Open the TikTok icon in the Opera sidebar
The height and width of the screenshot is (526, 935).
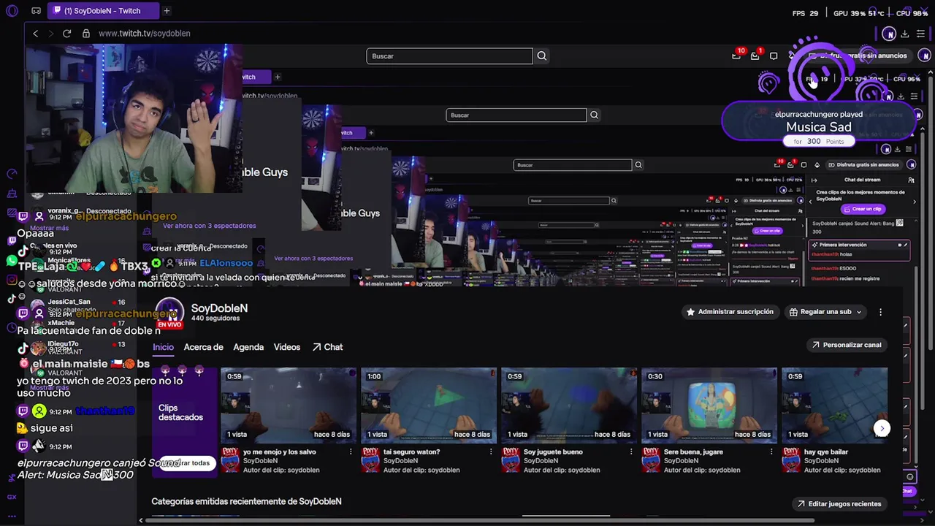click(12, 299)
